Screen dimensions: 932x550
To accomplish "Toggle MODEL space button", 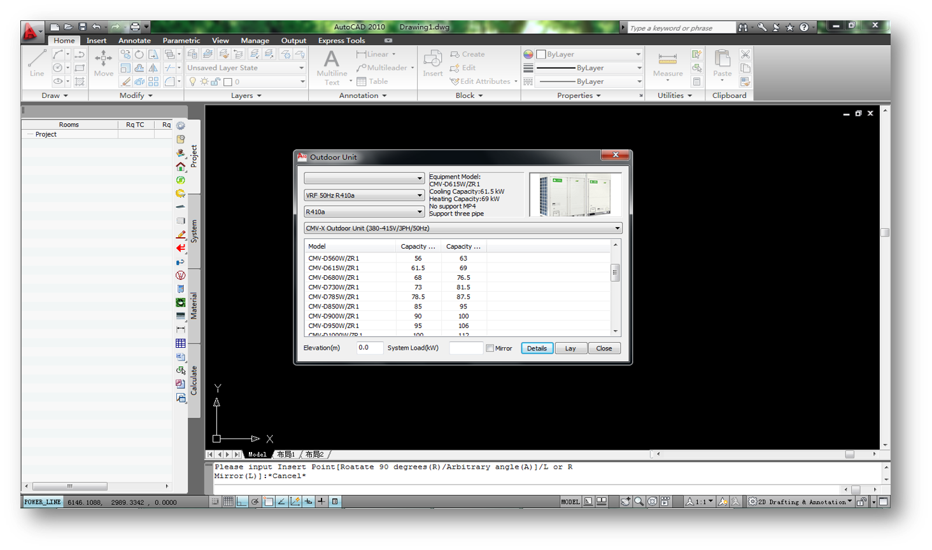I will pyautogui.click(x=570, y=502).
